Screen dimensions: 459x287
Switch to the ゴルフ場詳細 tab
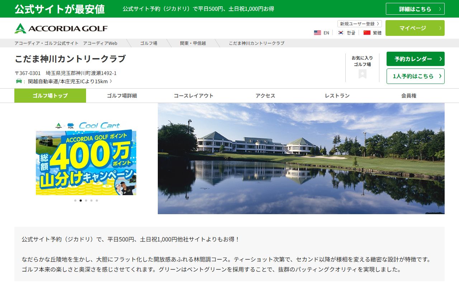tap(122, 96)
